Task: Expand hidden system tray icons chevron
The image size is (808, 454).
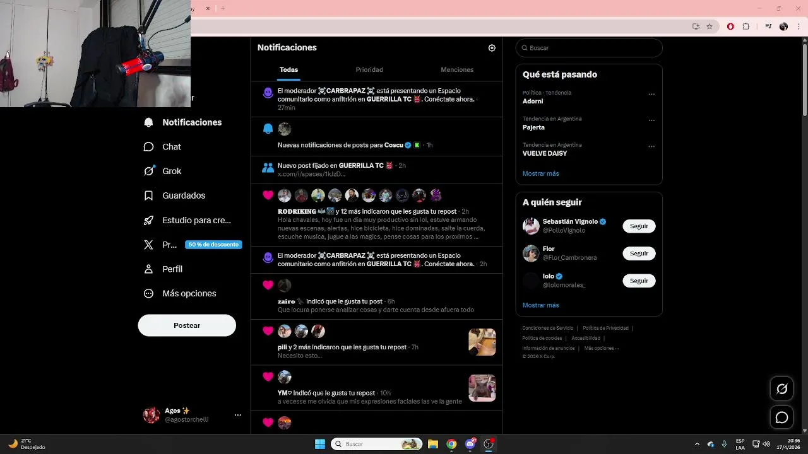Action: click(697, 444)
